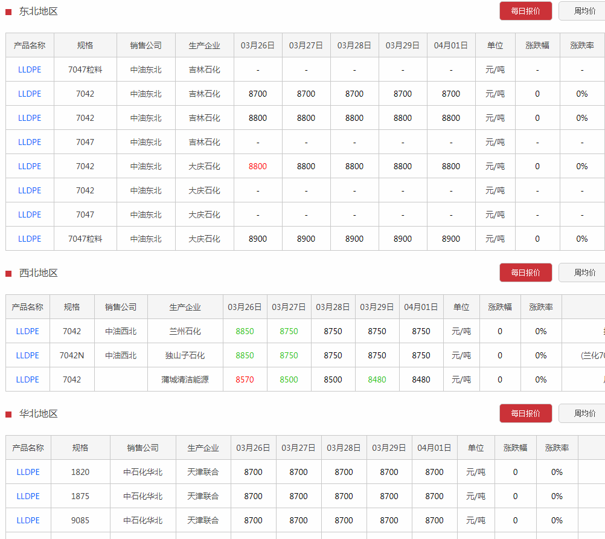The width and height of the screenshot is (605, 539).
Task: Click 规格 header in 东北地区 table
Action: [85, 45]
